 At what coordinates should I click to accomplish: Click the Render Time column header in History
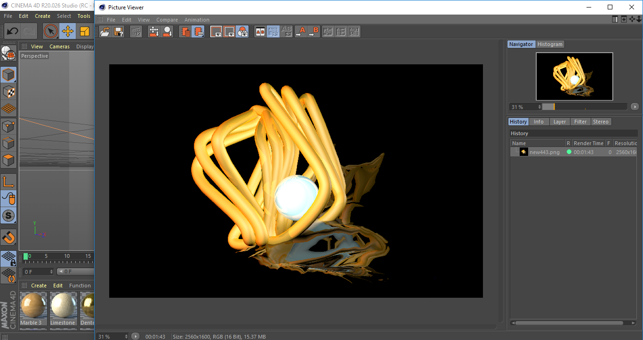[x=588, y=143]
